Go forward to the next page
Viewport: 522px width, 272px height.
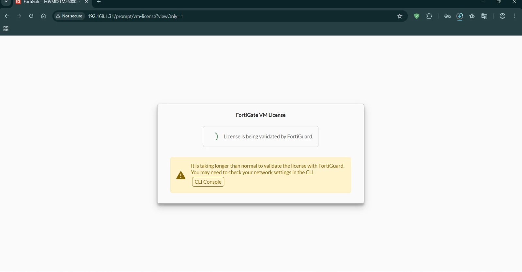(x=19, y=16)
